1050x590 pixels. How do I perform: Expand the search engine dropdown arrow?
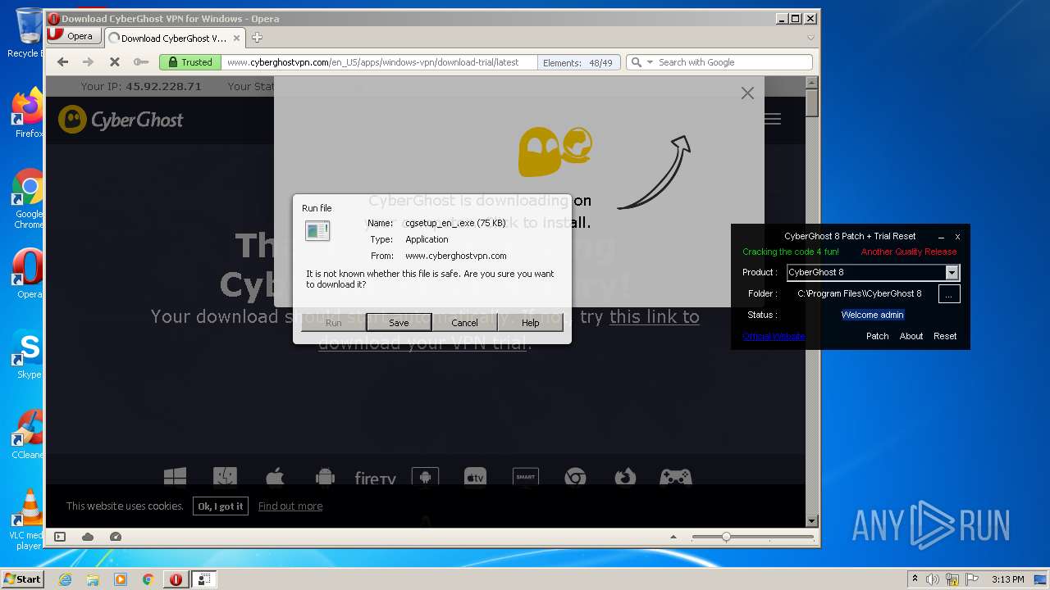click(x=650, y=62)
